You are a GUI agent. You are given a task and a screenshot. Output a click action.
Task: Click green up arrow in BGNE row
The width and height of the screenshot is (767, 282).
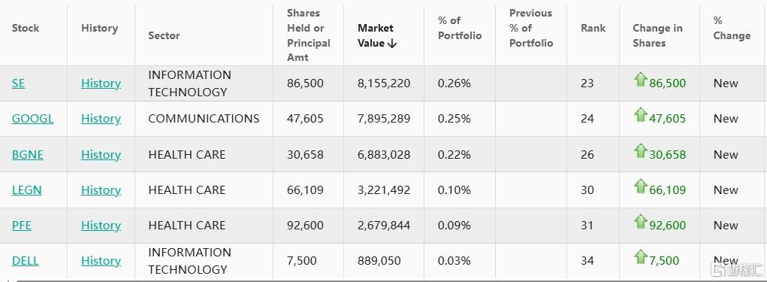pos(641,151)
